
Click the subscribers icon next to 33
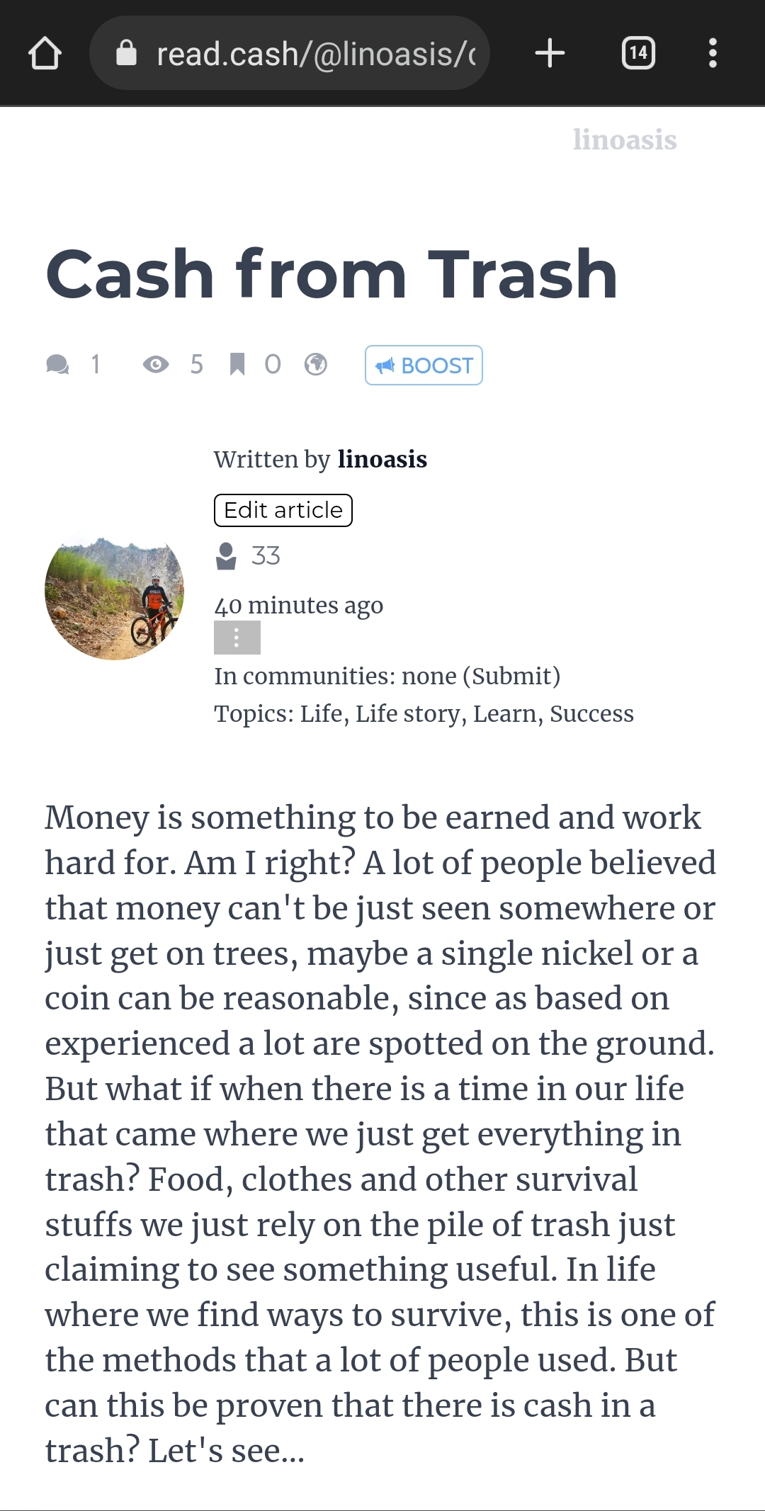point(226,556)
